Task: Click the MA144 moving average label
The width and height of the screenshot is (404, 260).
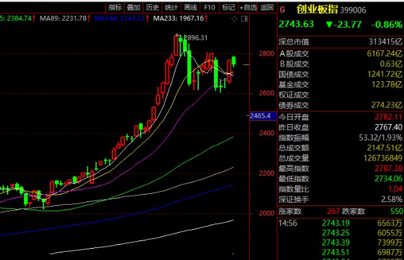Action: pyautogui.click(x=119, y=18)
